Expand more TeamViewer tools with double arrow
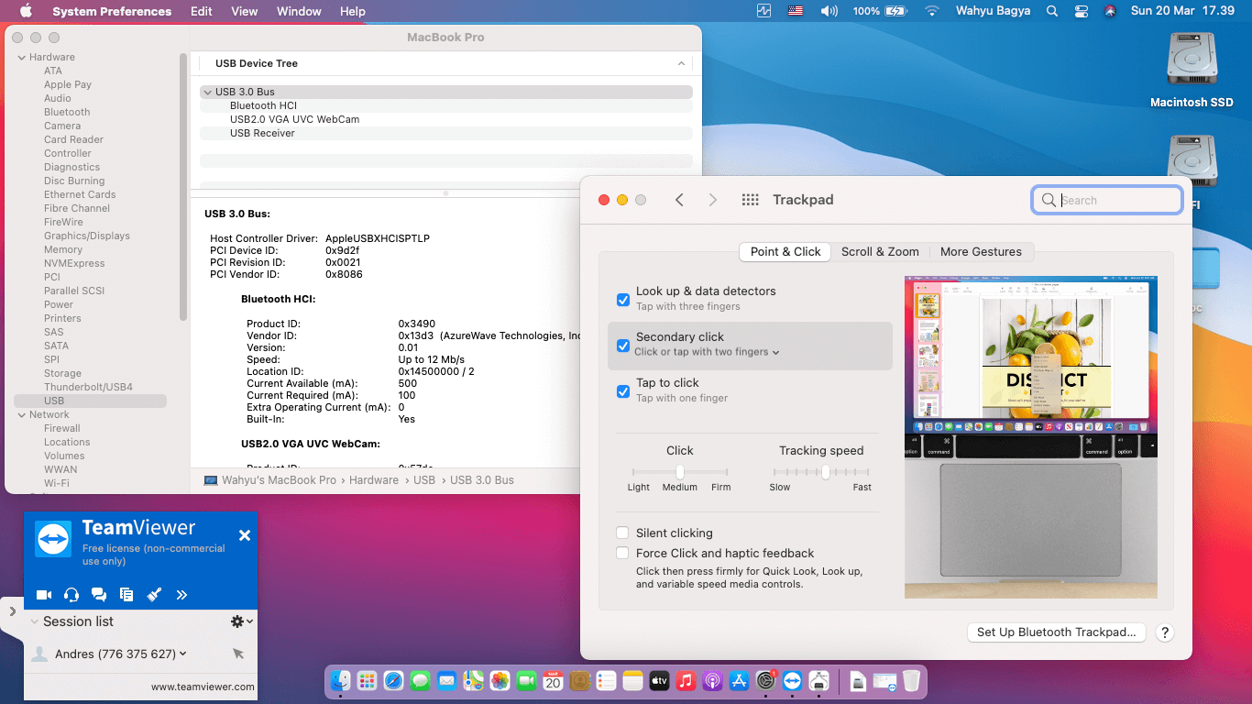 click(181, 595)
